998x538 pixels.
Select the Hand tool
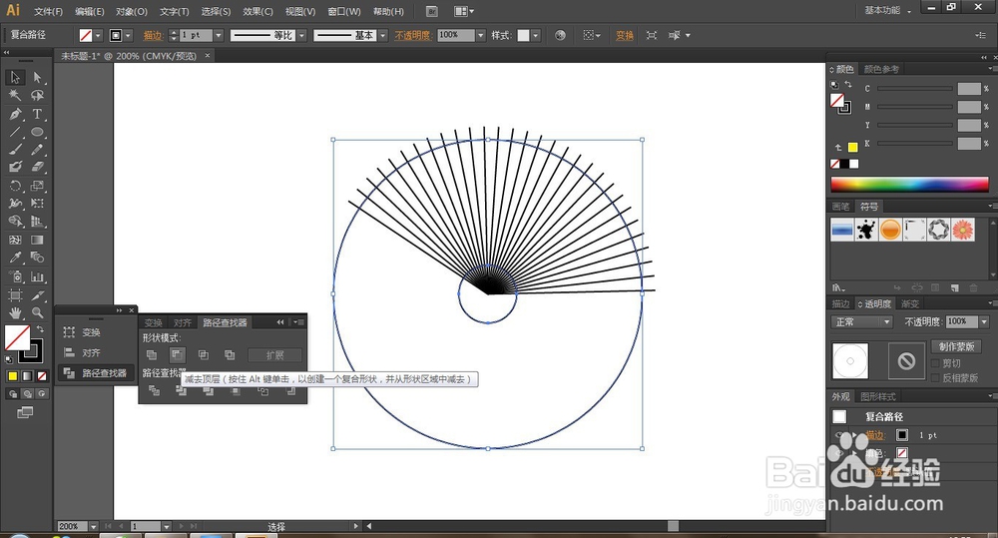pyautogui.click(x=15, y=312)
